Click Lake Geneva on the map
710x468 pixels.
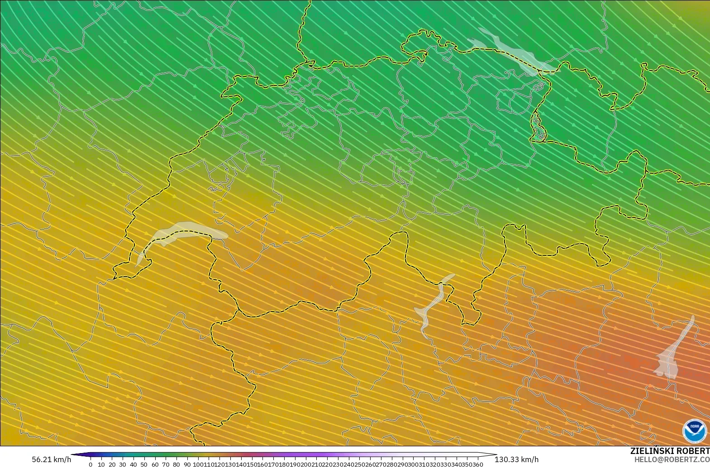pos(181,234)
